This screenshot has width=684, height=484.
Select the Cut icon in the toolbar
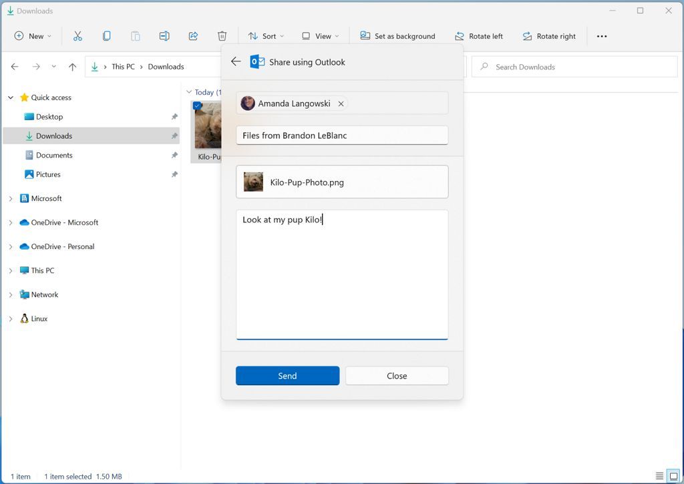77,35
